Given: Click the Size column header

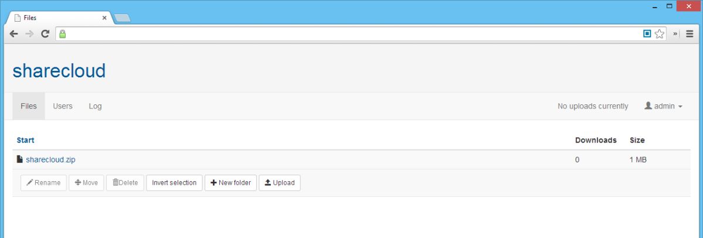Looking at the screenshot, I should coord(637,140).
